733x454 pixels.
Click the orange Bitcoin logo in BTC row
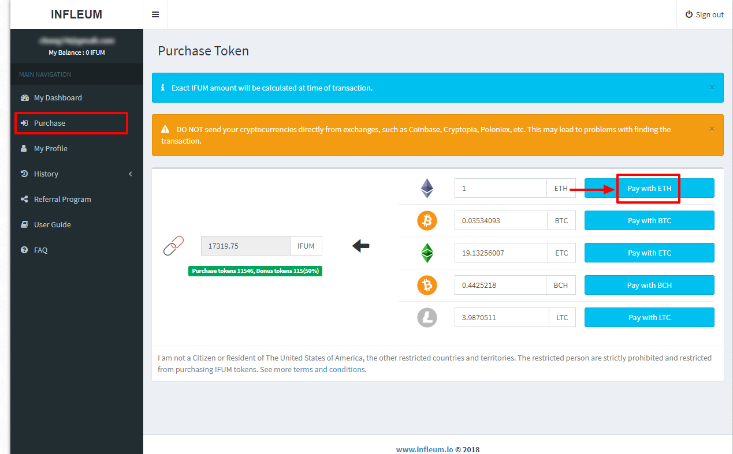tap(427, 220)
